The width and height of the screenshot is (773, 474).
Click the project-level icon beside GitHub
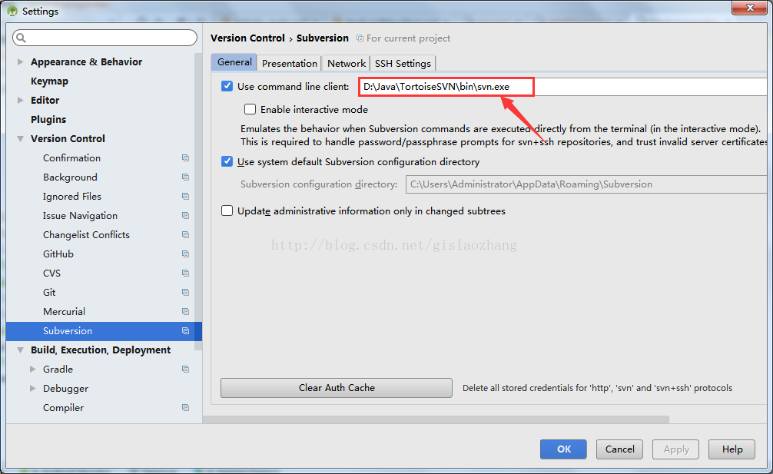[x=185, y=254]
